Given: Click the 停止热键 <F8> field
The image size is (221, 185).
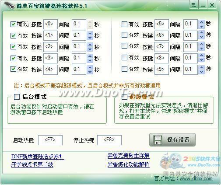Looking at the screenshot, I should pyautogui.click(x=109, y=140).
